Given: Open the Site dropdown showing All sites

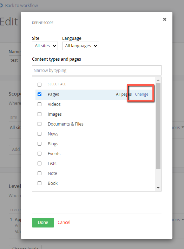Looking at the screenshot, I should coord(45,46).
